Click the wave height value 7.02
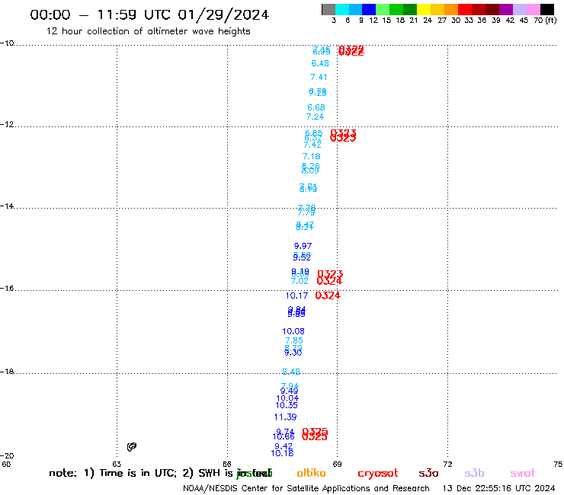564x495 pixels. (300, 281)
